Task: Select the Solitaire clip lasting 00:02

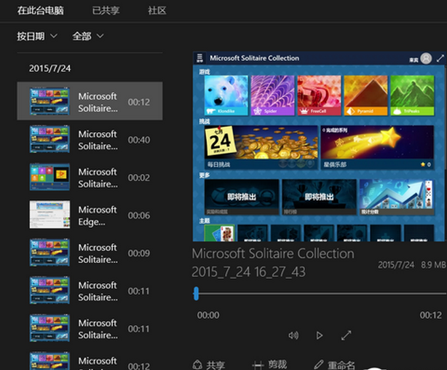Action: tap(90, 178)
